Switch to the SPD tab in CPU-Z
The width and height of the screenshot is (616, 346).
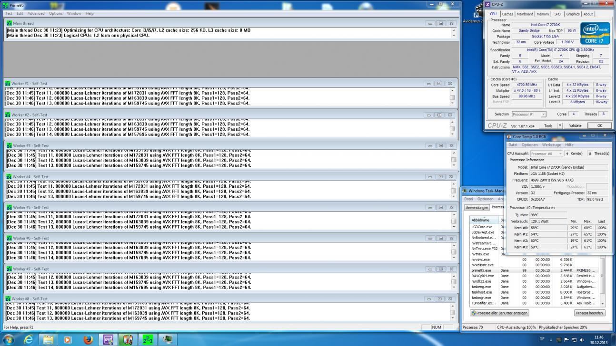(557, 14)
